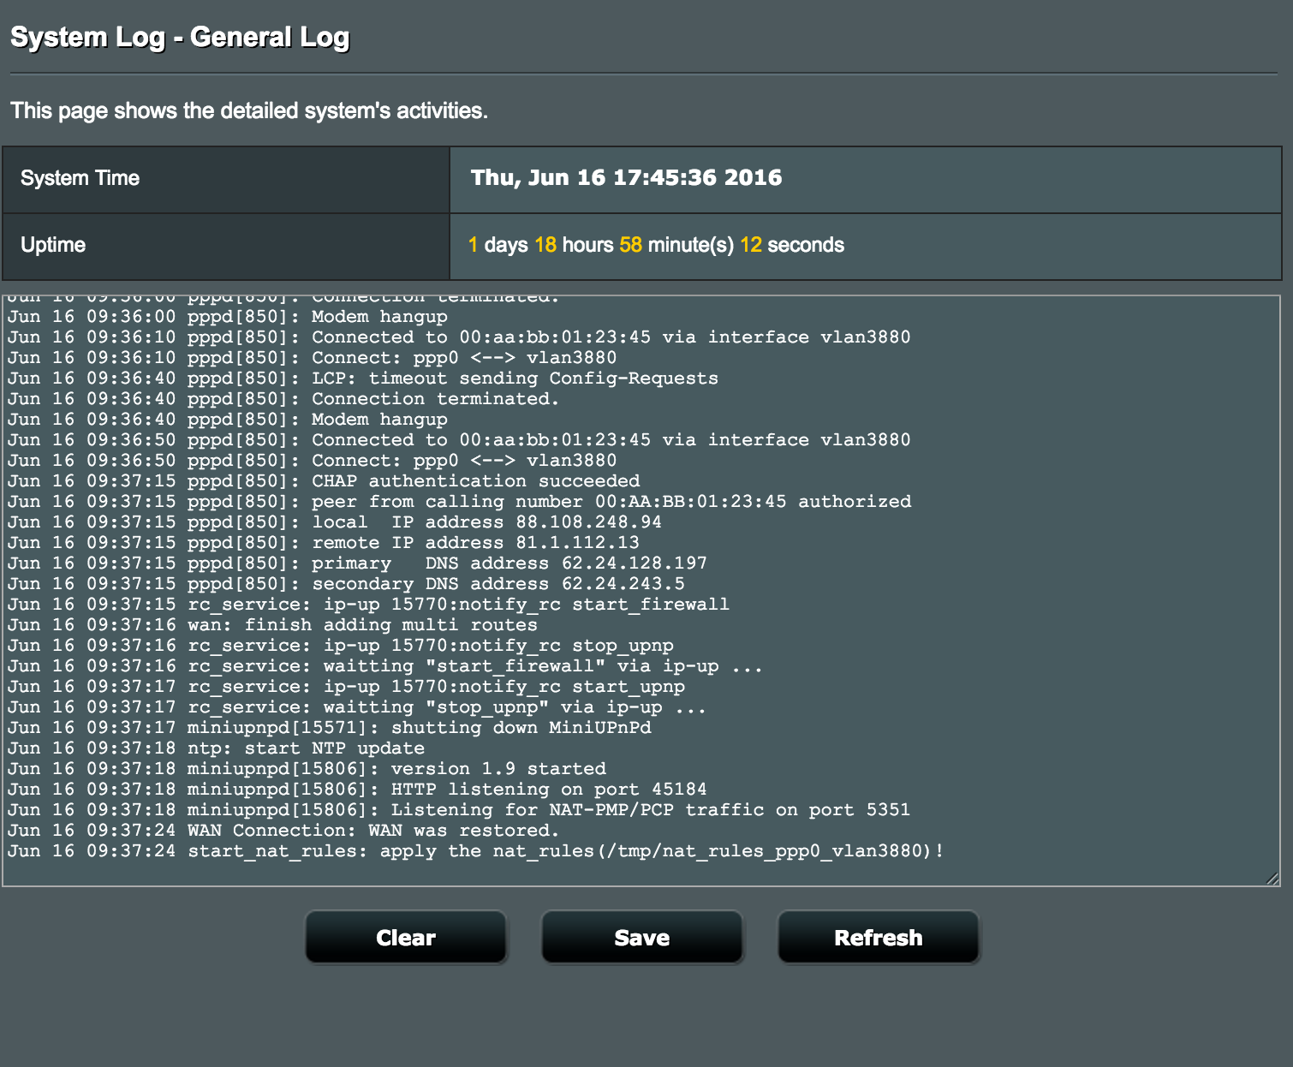Click the Clear button

[x=406, y=938]
